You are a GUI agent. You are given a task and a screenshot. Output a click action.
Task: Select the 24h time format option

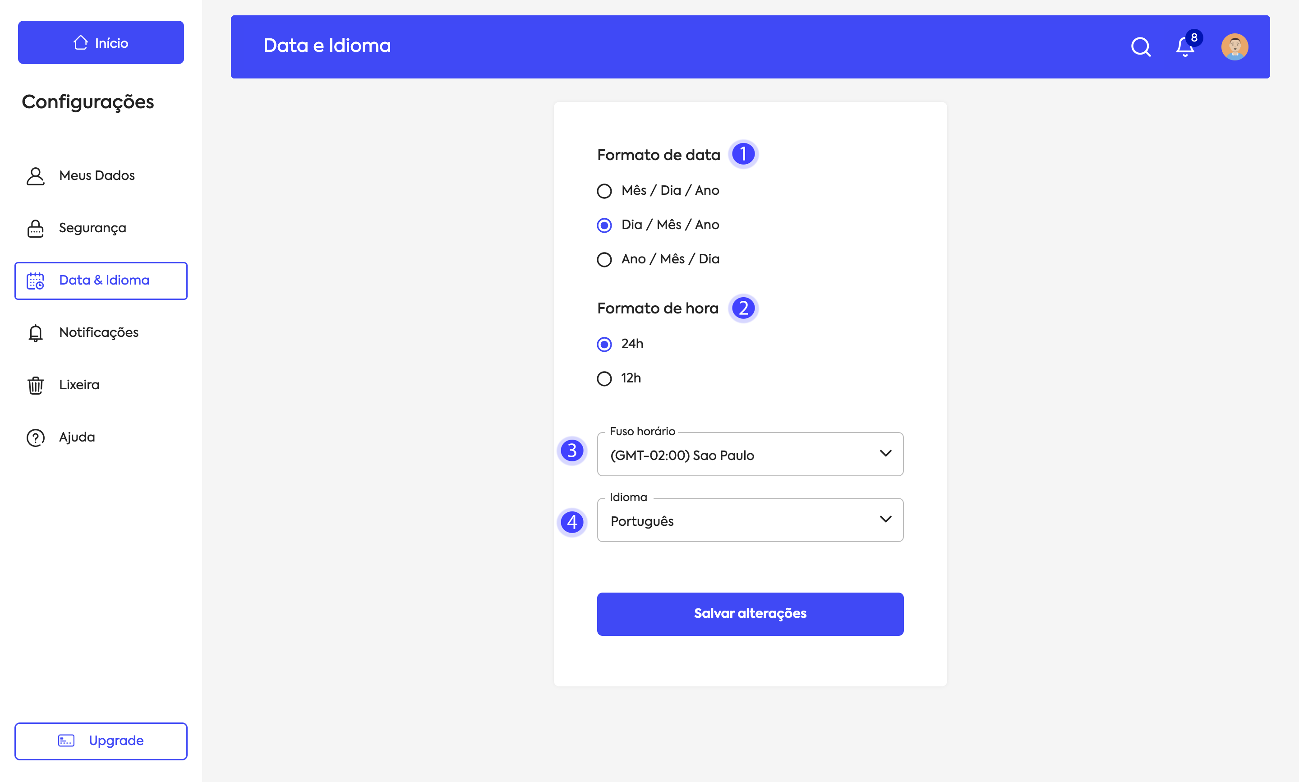coord(604,344)
